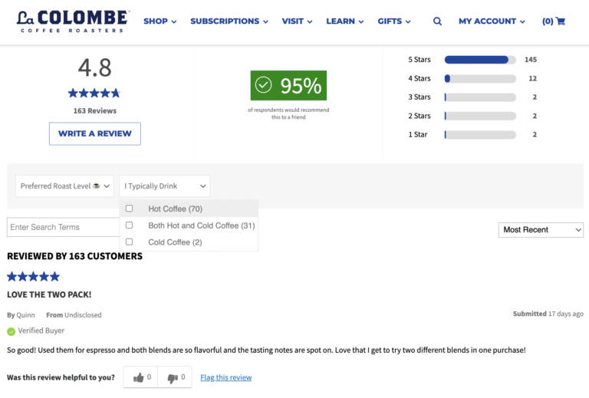Viewport: 589px width, 398px height.
Task: Open the shopping cart icon
Action: 560,21
